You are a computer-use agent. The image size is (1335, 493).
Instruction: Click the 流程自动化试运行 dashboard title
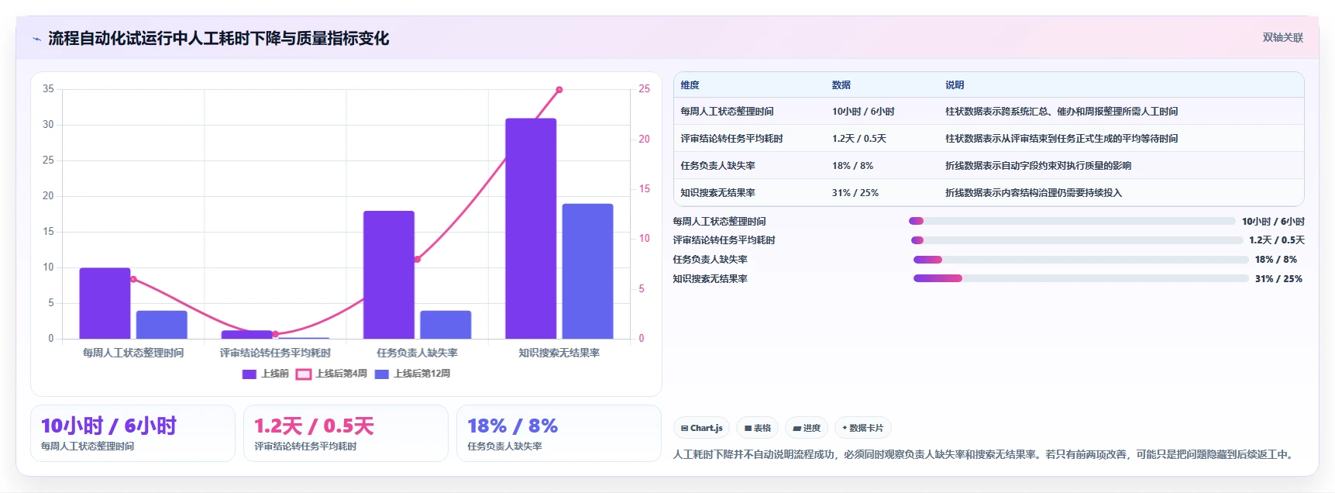click(218, 38)
